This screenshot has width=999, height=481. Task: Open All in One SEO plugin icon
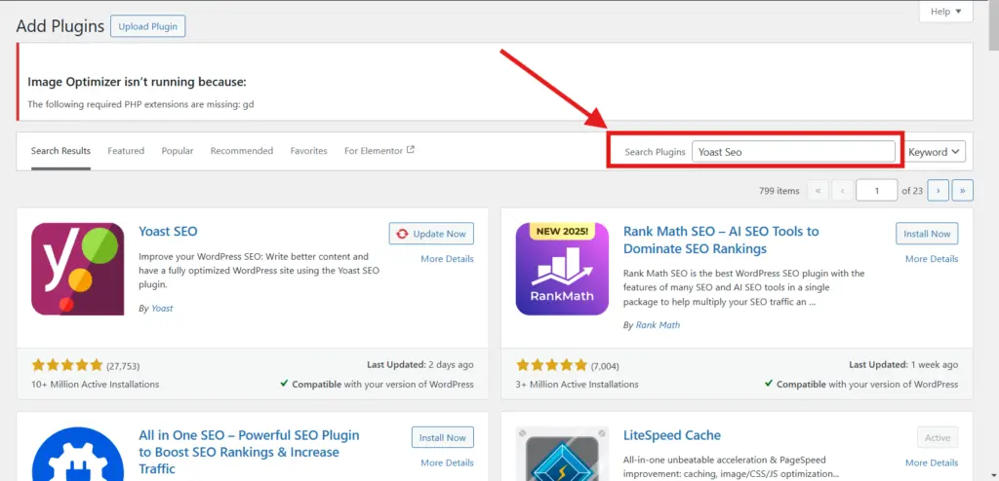coord(78,455)
